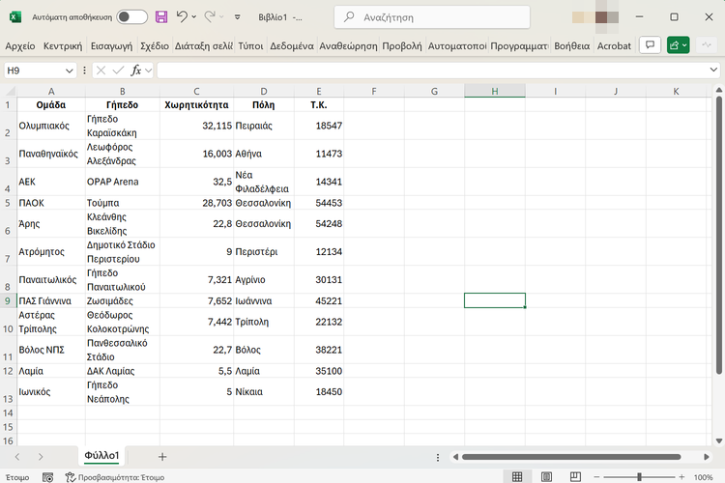Click the green Share button
Screen dimensions: 725x483
coord(679,45)
